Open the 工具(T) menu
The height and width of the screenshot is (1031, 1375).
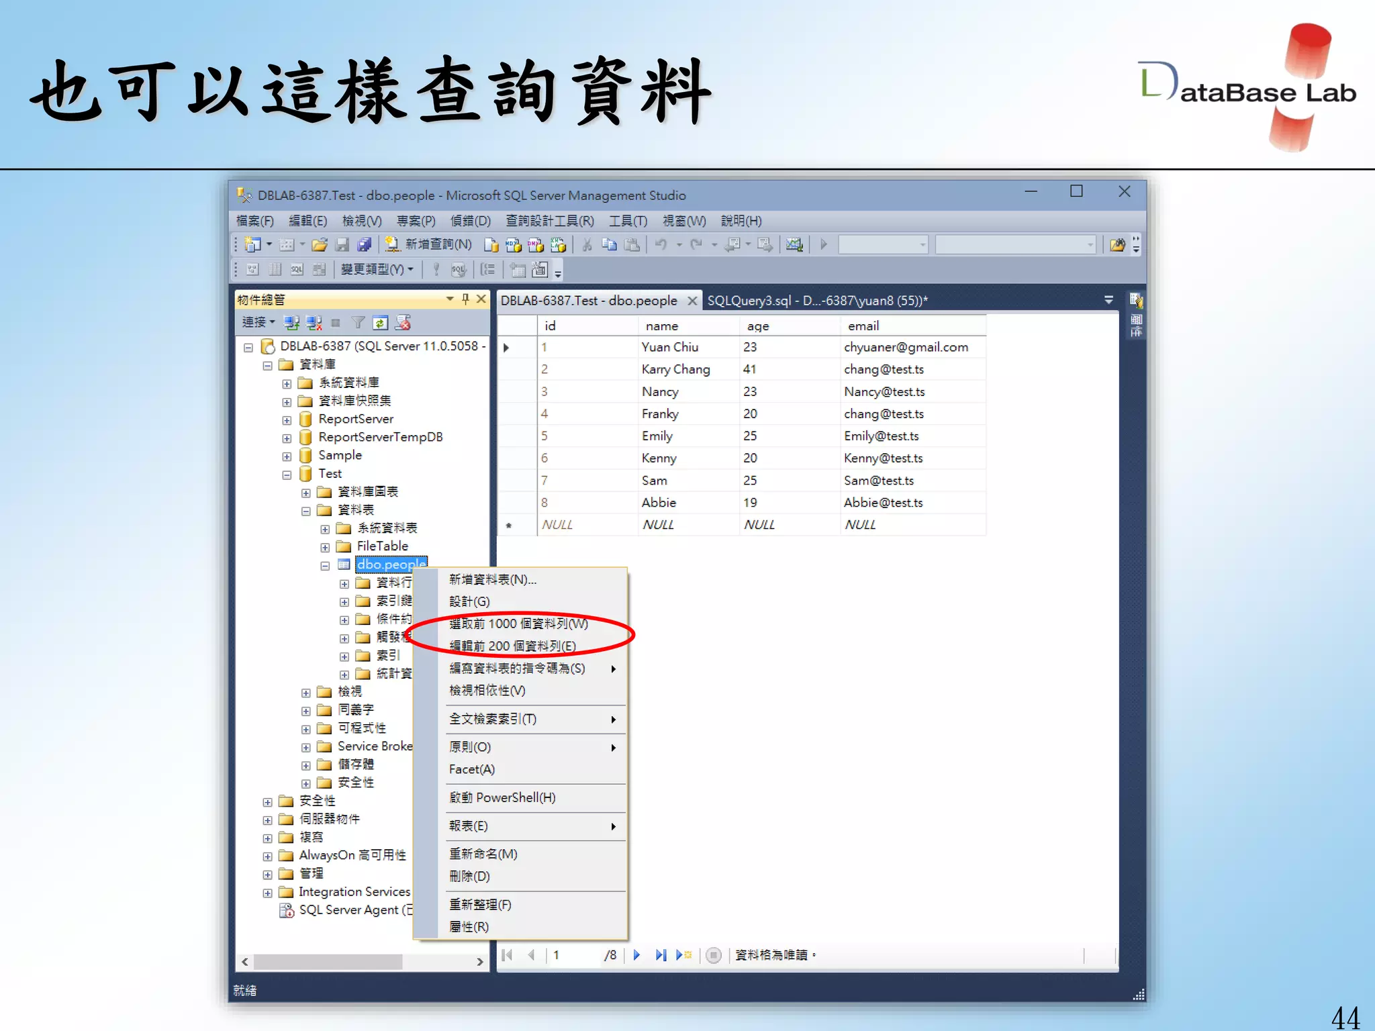[628, 221]
